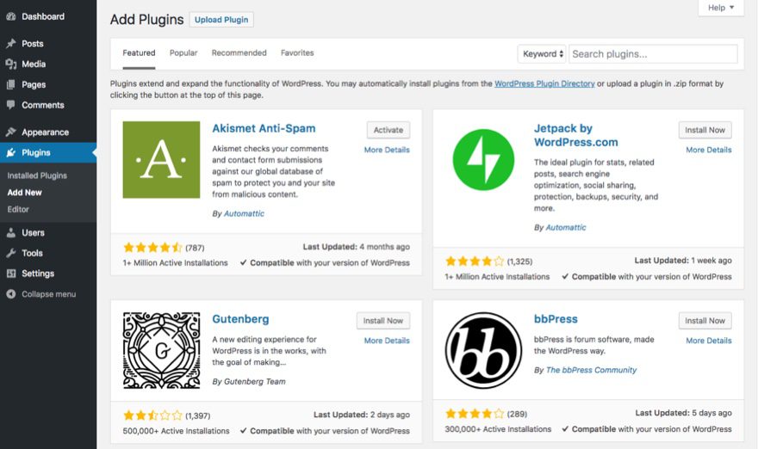
Task: Open the Help dropdown tab
Action: 721,8
